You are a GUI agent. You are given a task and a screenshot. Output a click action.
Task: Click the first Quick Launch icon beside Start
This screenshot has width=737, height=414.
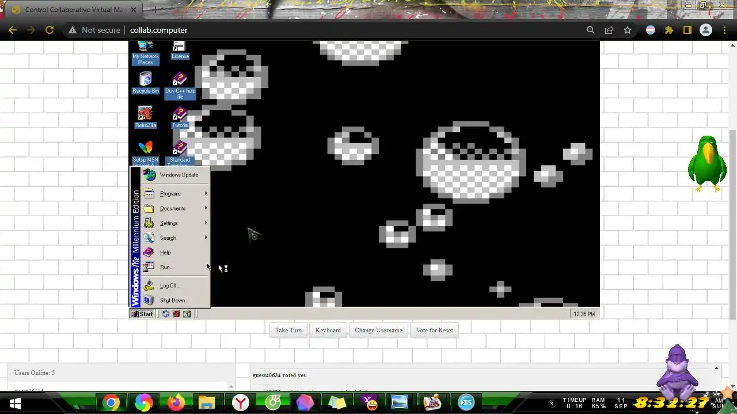[165, 314]
